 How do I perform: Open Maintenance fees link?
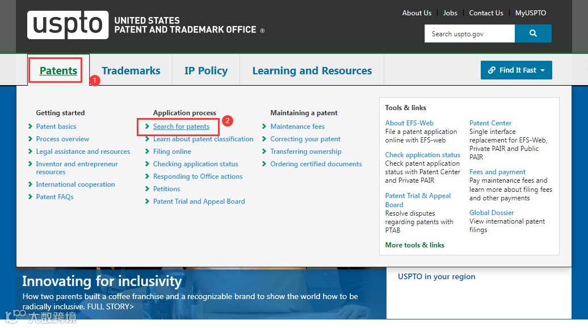click(x=297, y=127)
